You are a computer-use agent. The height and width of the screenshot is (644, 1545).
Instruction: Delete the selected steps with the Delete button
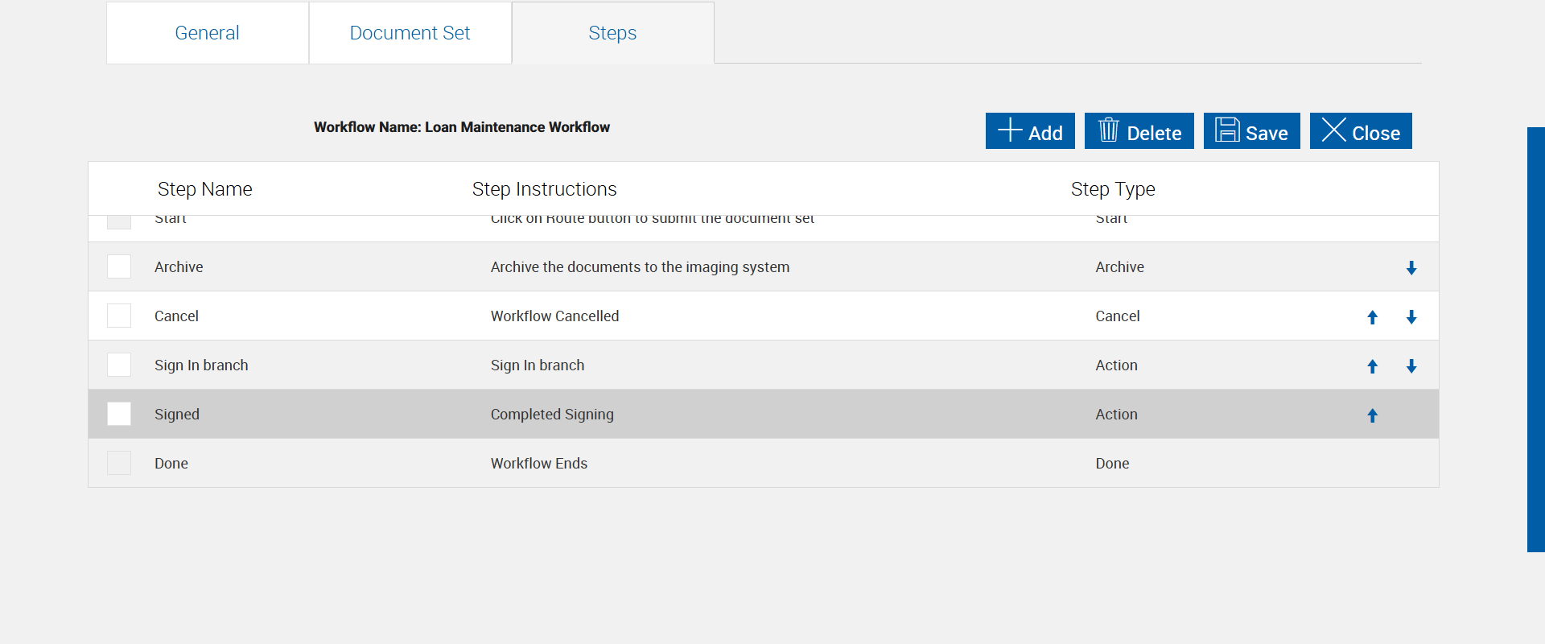pyautogui.click(x=1139, y=131)
